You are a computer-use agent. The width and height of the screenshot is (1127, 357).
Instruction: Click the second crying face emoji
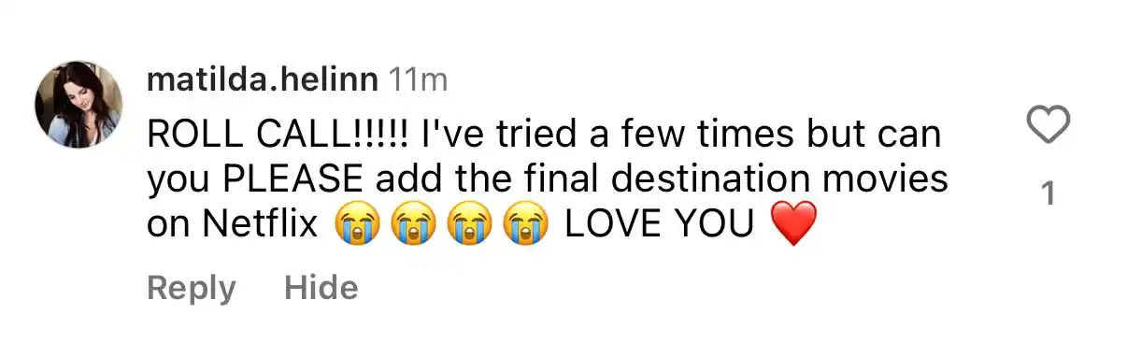(x=409, y=225)
